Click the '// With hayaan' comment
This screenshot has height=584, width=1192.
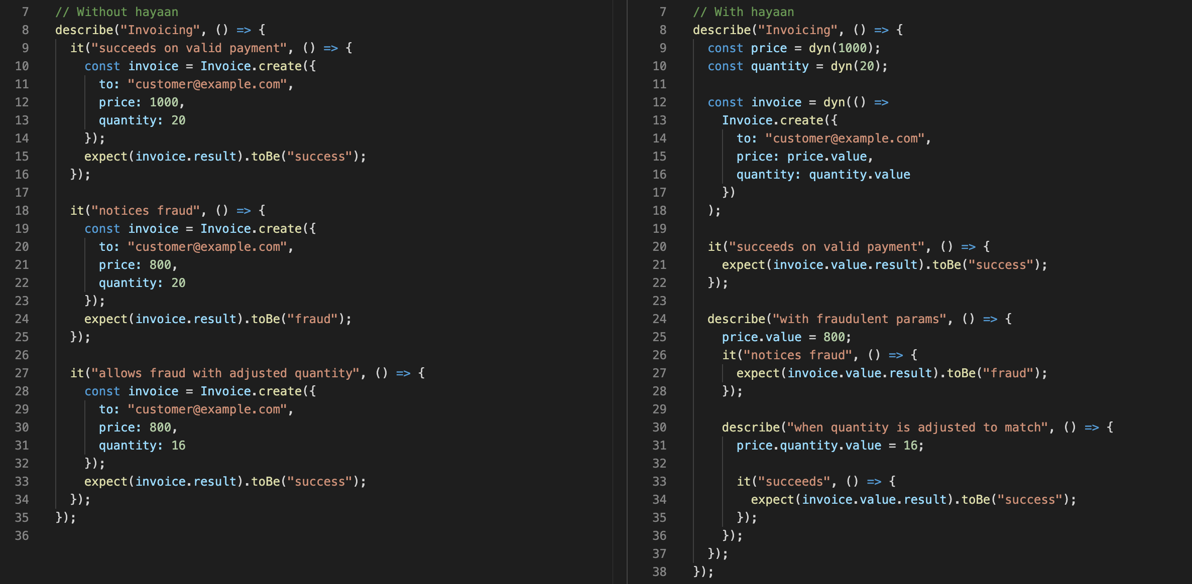tap(743, 12)
